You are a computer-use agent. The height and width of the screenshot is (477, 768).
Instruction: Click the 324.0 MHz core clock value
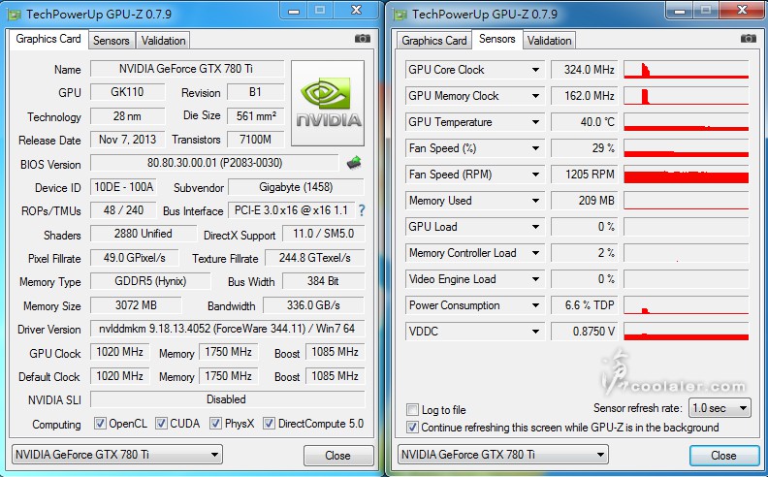point(584,70)
